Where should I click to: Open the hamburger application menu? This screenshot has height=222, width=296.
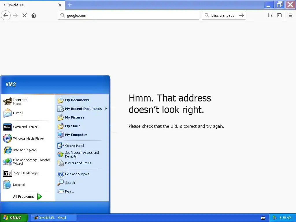pos(291,15)
